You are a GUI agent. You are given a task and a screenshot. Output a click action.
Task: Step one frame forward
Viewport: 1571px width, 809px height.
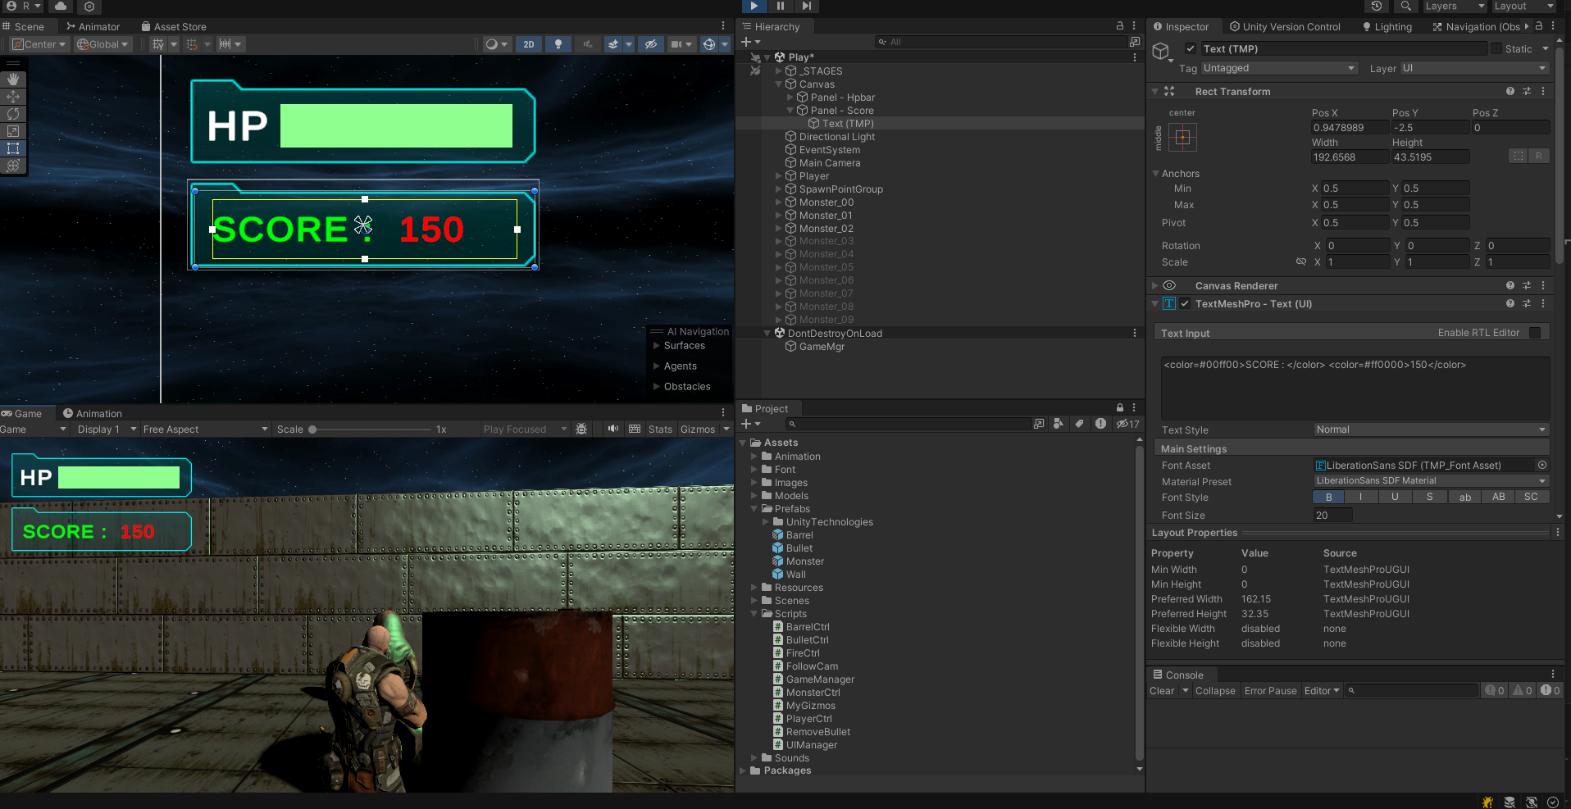(806, 7)
